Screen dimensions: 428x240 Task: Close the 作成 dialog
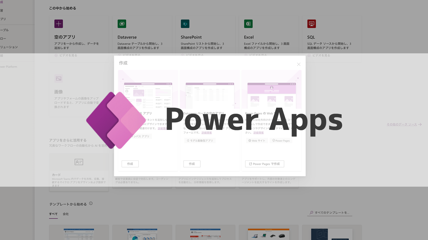tap(299, 64)
